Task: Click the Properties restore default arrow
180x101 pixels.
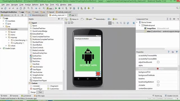Action: click(x=173, y=52)
